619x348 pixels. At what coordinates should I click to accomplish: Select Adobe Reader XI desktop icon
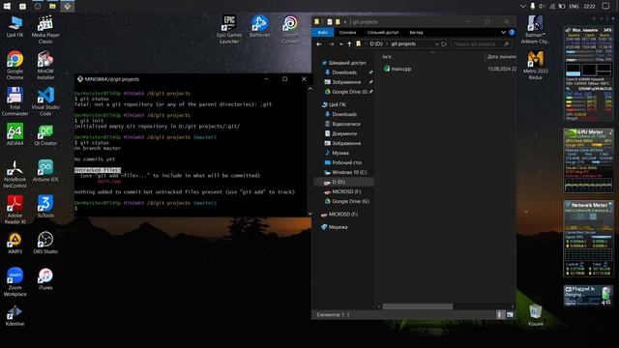click(x=15, y=210)
